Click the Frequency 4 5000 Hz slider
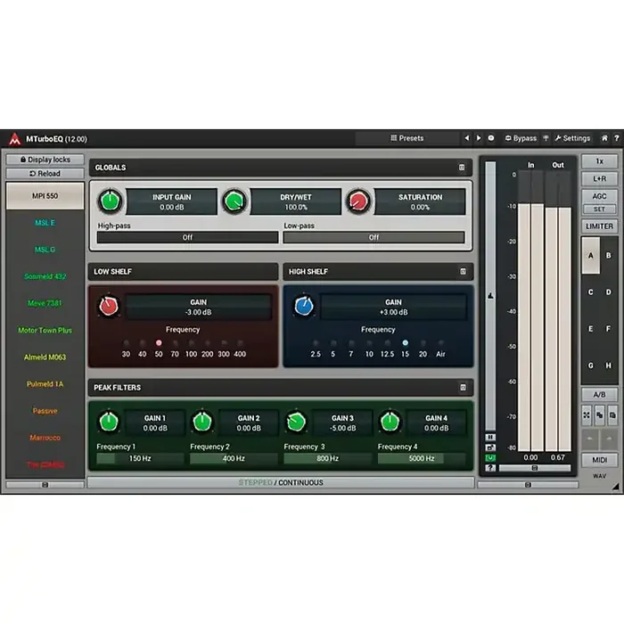This screenshot has height=624, width=624. 422,458
